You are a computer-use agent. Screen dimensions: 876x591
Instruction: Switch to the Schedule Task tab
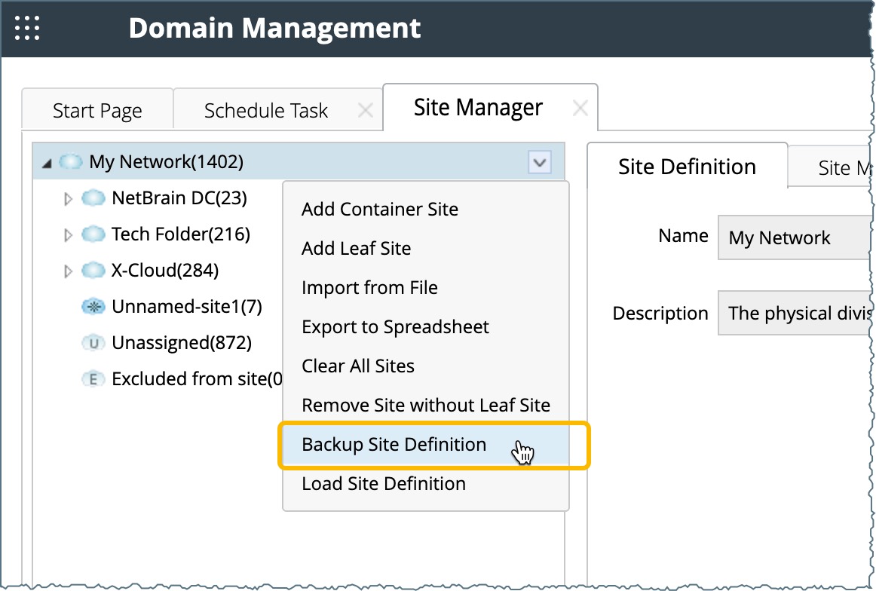click(x=265, y=111)
